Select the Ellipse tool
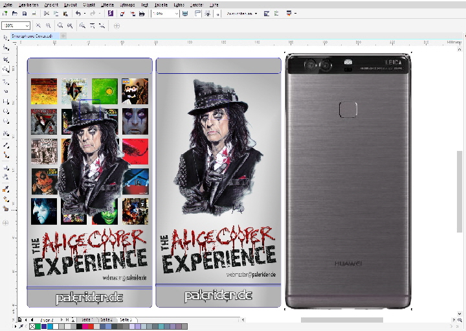Image resolution: width=466 pixels, height=331 pixels. point(6,111)
